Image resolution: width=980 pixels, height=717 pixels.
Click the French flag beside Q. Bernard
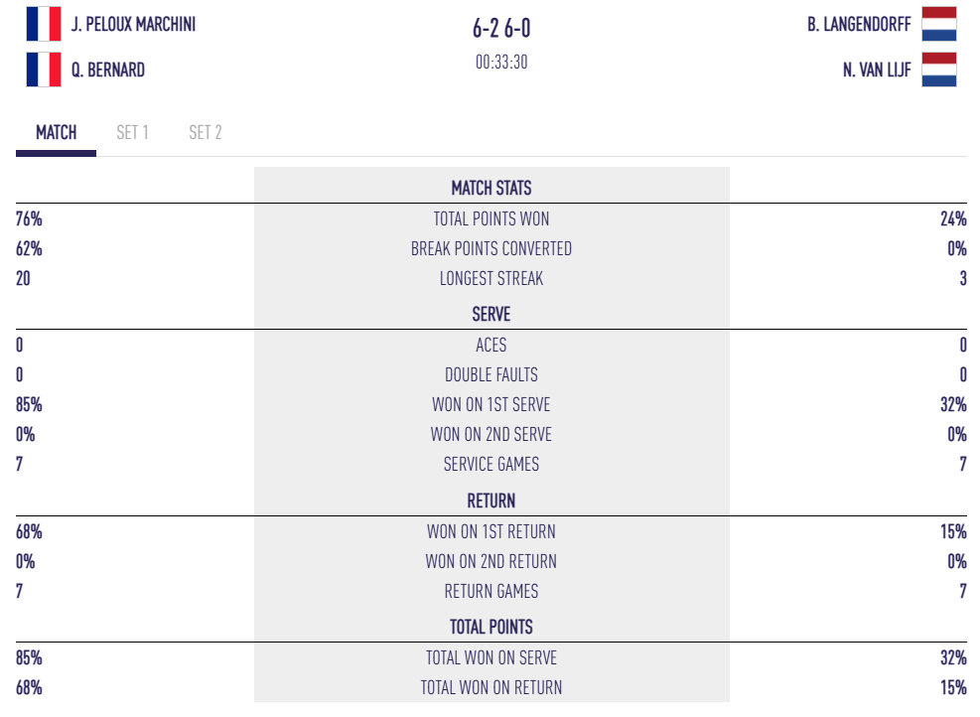coord(44,70)
